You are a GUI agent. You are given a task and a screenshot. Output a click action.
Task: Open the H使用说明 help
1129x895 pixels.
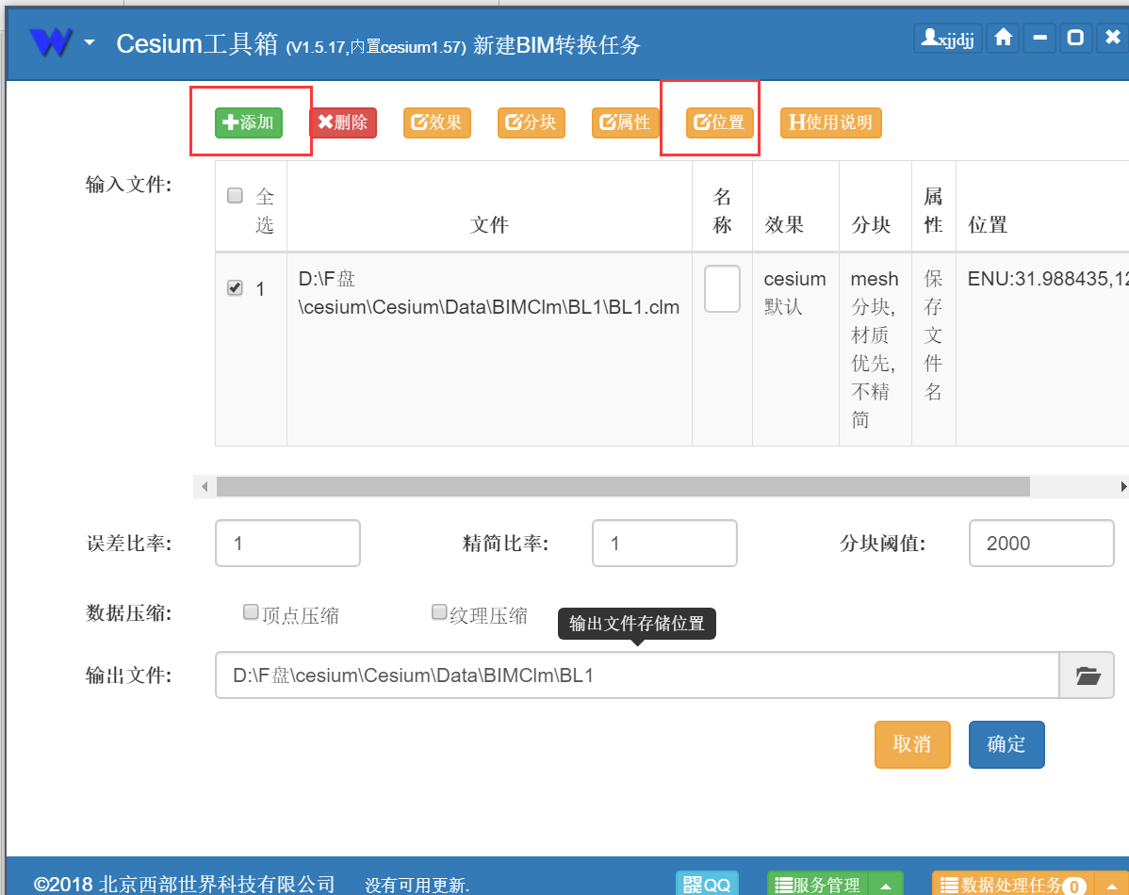point(830,122)
